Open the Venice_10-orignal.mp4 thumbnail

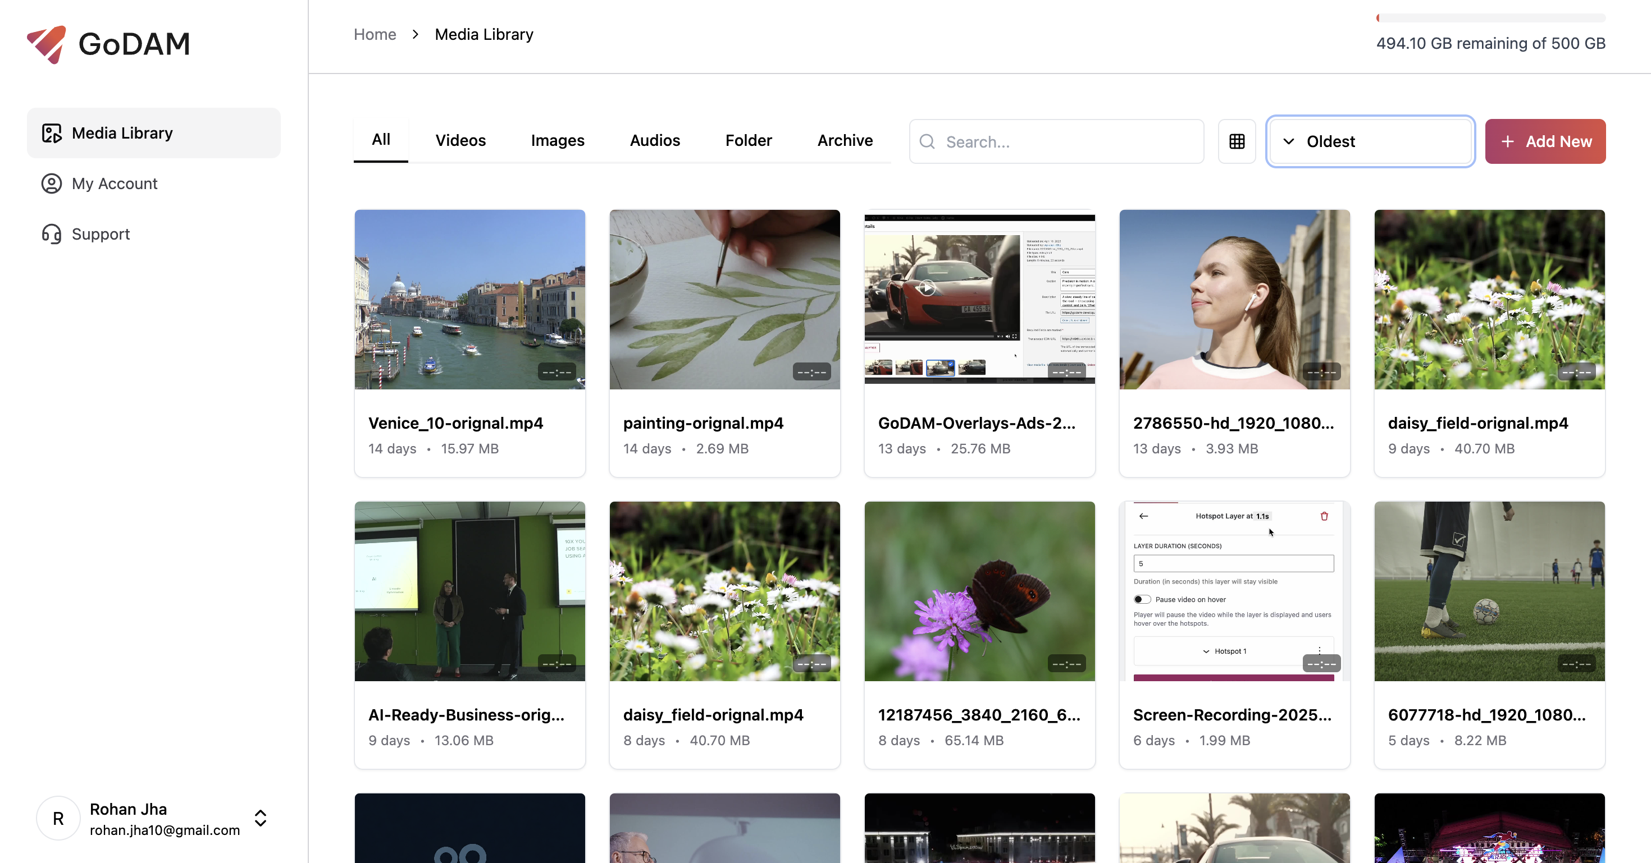point(470,300)
